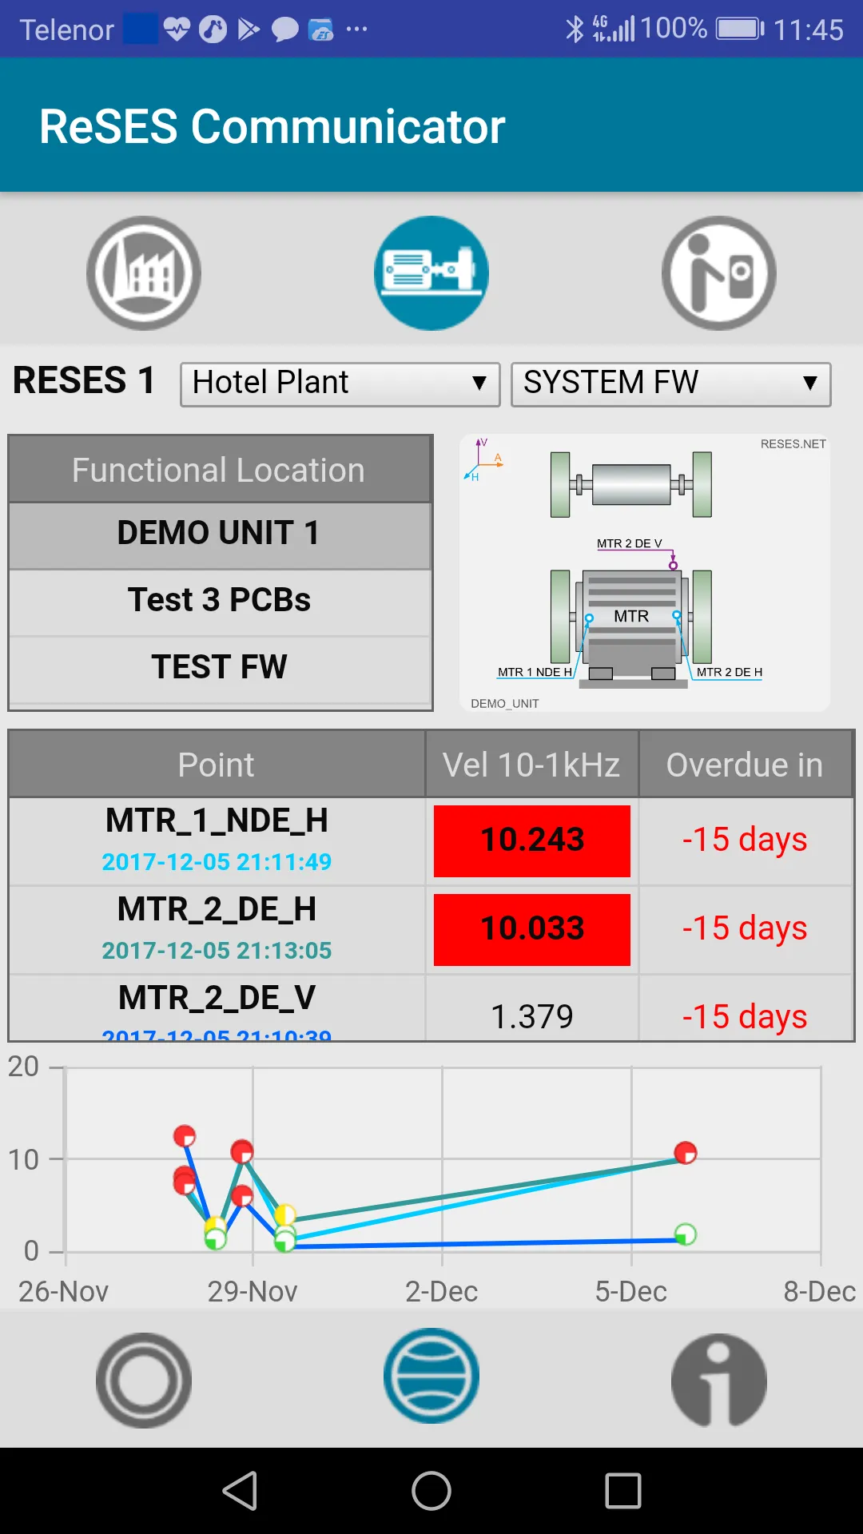Screen dimensions: 863x1534
Task: Tap the globe network icon at bottom
Action: click(x=431, y=1376)
